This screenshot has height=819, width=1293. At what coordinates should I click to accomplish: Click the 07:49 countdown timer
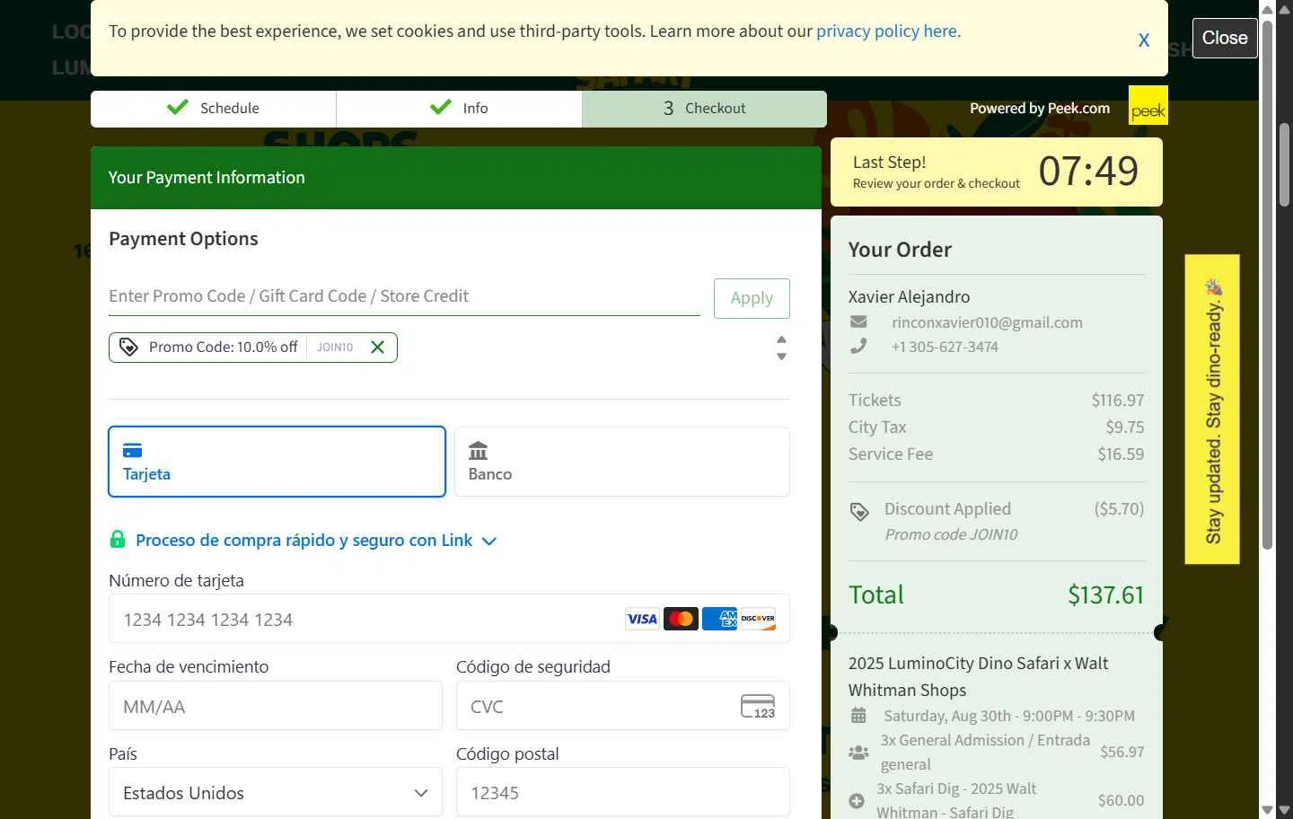click(x=1088, y=171)
